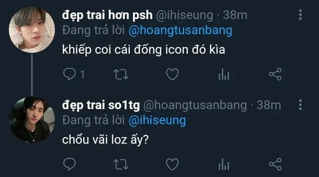Image resolution: width=319 pixels, height=177 pixels.
Task: Retweet the hoangtusanbang reply
Action: coord(121,164)
